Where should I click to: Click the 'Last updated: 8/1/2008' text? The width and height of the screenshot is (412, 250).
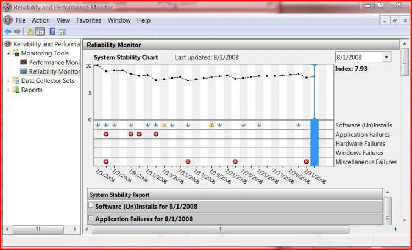point(207,57)
